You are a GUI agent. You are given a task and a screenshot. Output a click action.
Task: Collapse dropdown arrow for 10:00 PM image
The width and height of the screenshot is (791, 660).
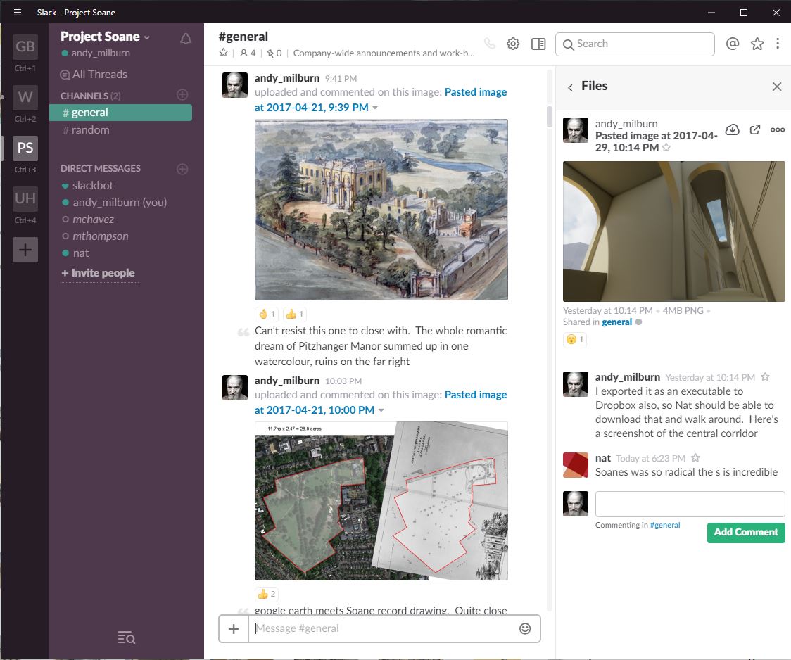(381, 410)
